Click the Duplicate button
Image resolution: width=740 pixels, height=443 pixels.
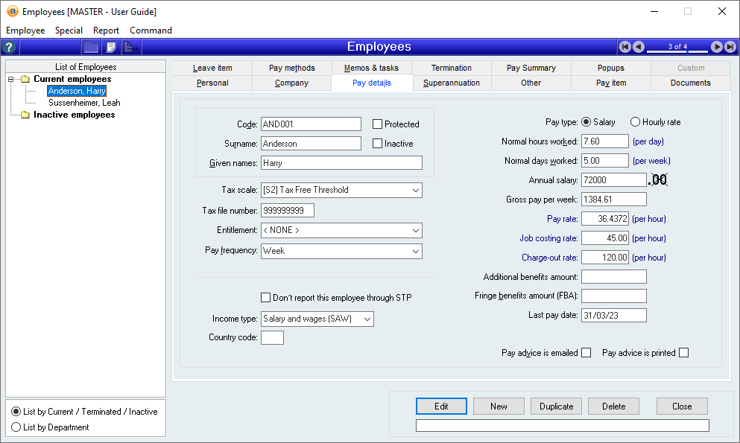pos(557,407)
